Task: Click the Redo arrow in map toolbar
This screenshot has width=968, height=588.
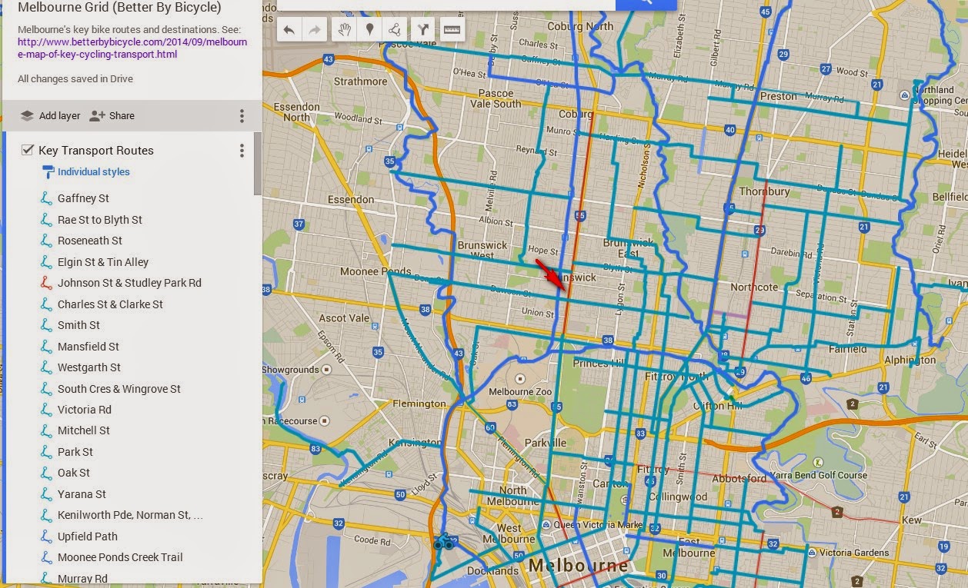Action: pyautogui.click(x=314, y=30)
